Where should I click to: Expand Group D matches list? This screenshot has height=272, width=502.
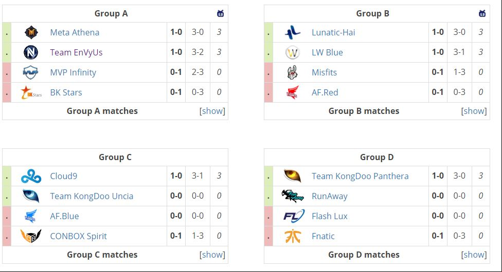474,255
